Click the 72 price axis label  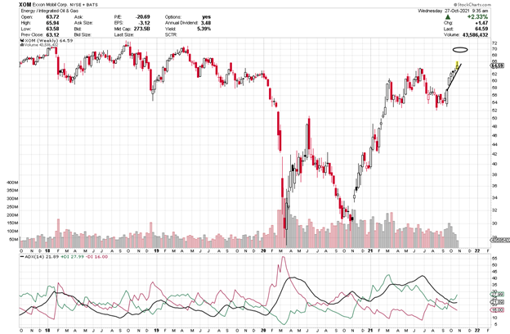494,43
